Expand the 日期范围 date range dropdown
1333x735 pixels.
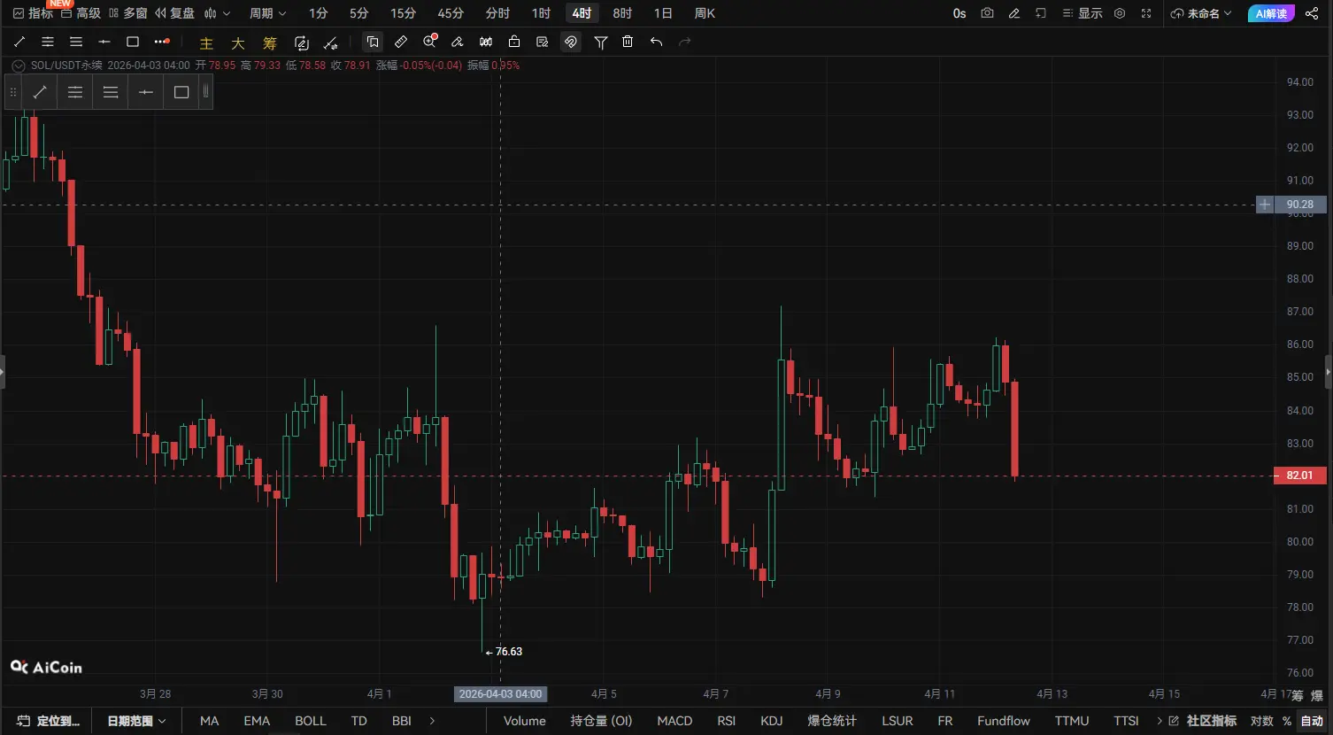[136, 721]
